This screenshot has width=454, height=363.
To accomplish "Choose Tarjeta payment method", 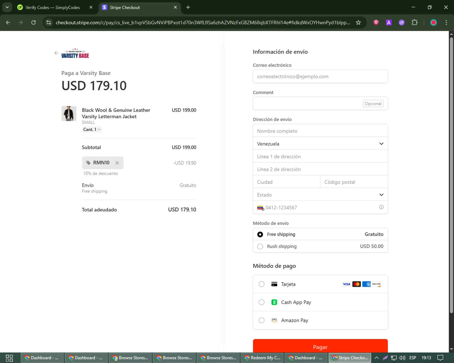I will pos(320,284).
